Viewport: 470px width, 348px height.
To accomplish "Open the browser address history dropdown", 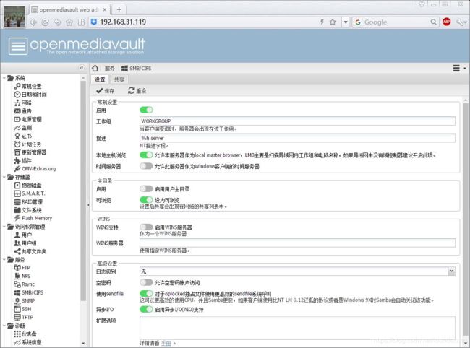I will tap(346, 22).
